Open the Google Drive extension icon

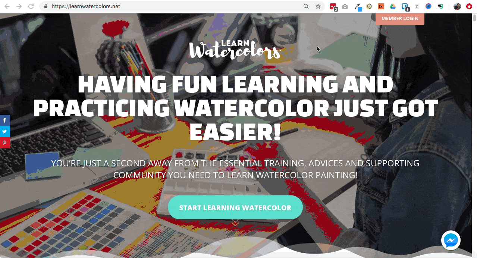point(393,6)
